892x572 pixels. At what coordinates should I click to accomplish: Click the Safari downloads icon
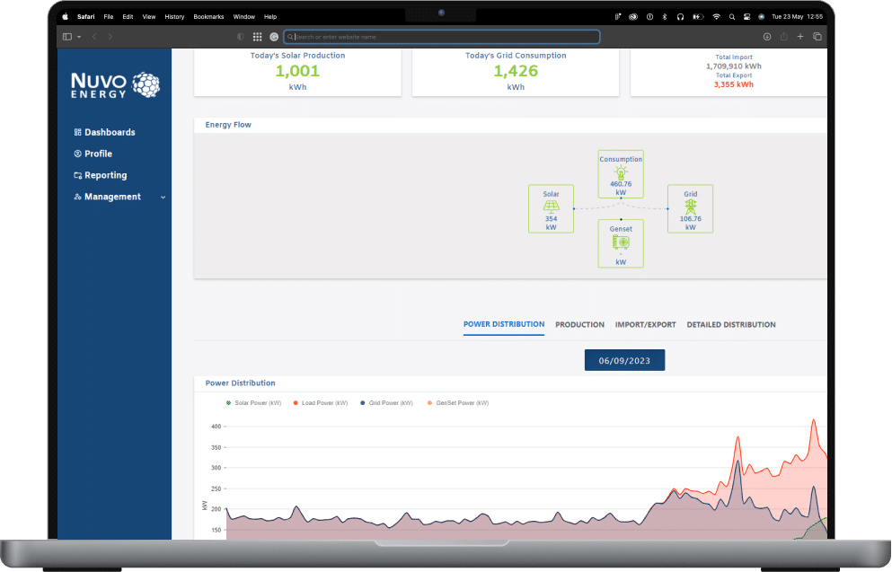pyautogui.click(x=767, y=37)
